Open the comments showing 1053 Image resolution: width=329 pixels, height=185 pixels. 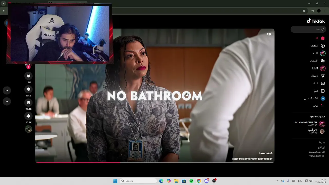(x=29, y=89)
